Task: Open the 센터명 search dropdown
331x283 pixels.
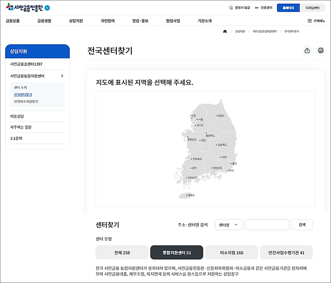Action: 228,225
